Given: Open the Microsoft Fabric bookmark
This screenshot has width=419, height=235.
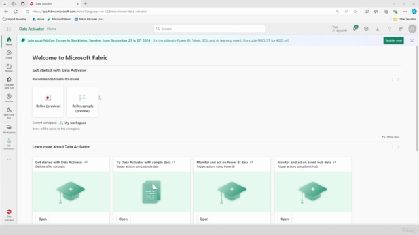Looking at the screenshot, I should (59, 19).
